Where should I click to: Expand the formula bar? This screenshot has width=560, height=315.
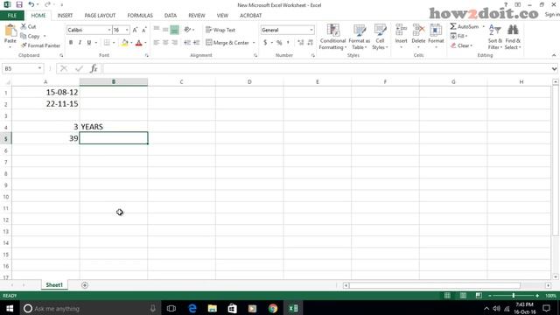click(554, 68)
